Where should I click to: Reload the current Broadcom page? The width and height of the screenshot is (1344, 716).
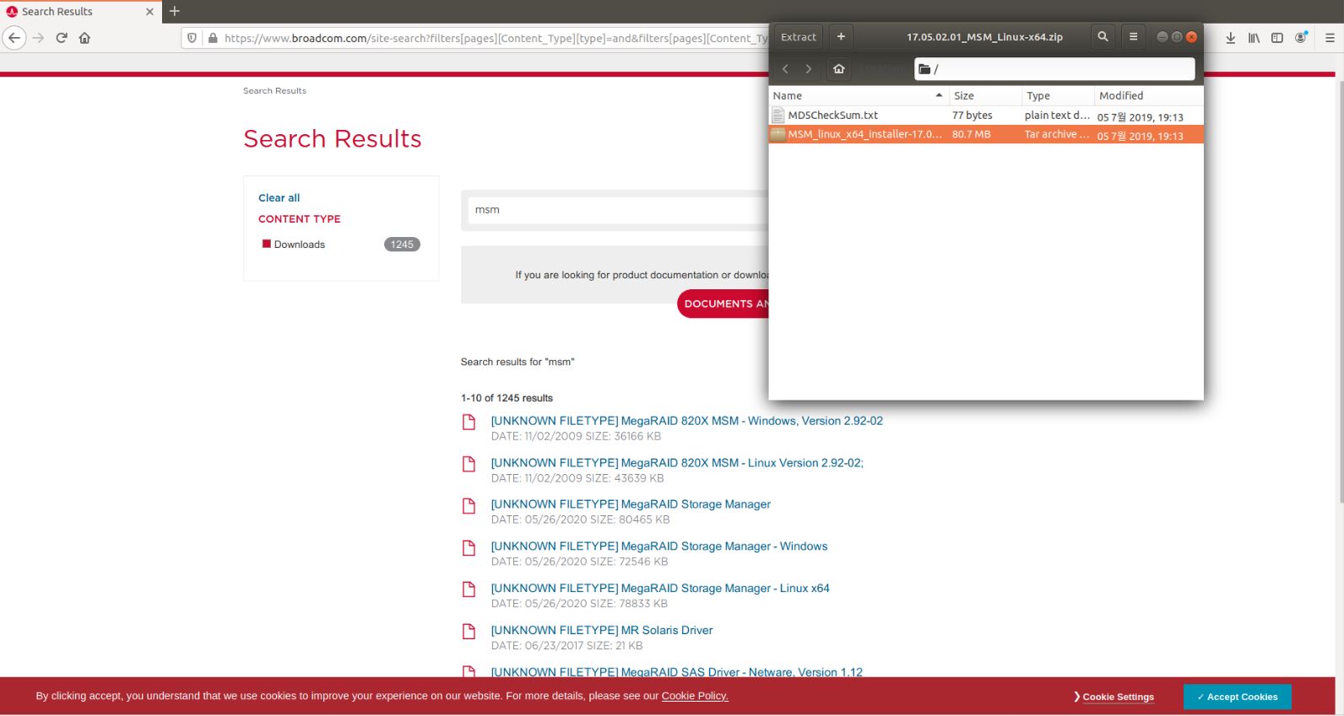point(62,38)
